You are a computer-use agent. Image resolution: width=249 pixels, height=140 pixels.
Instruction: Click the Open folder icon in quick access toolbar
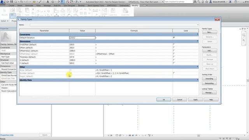point(8,2)
